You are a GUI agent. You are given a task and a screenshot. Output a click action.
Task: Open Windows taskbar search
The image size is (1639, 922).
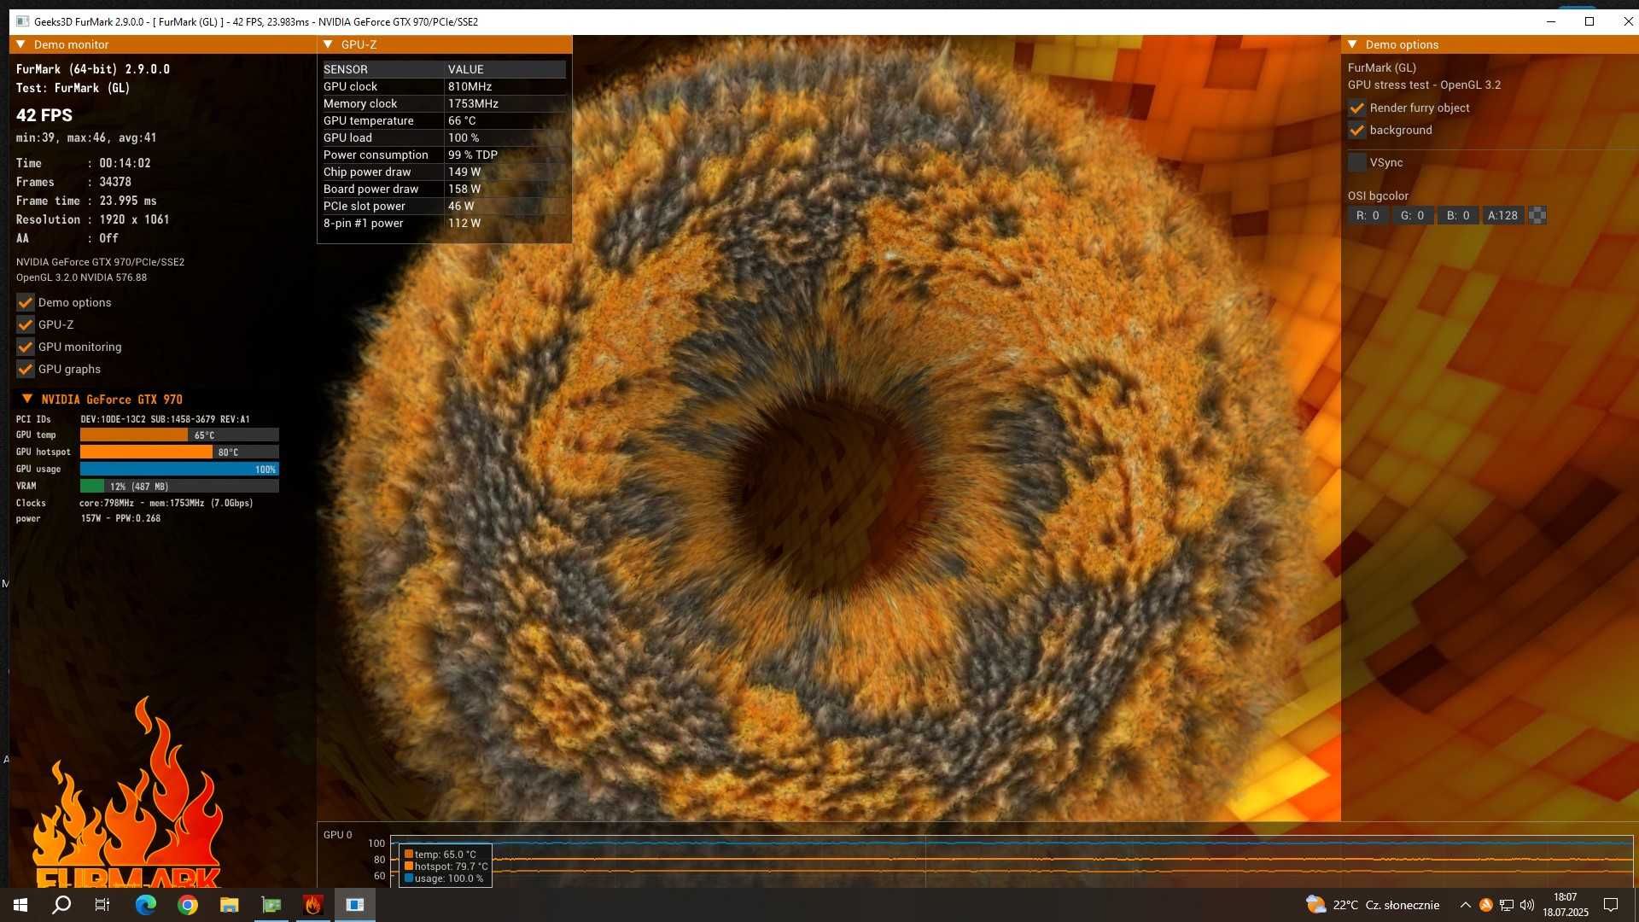coord(61,905)
